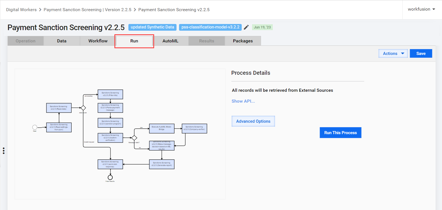This screenshot has height=210, width=442.
Task: Select the Run tab
Action: [134, 41]
